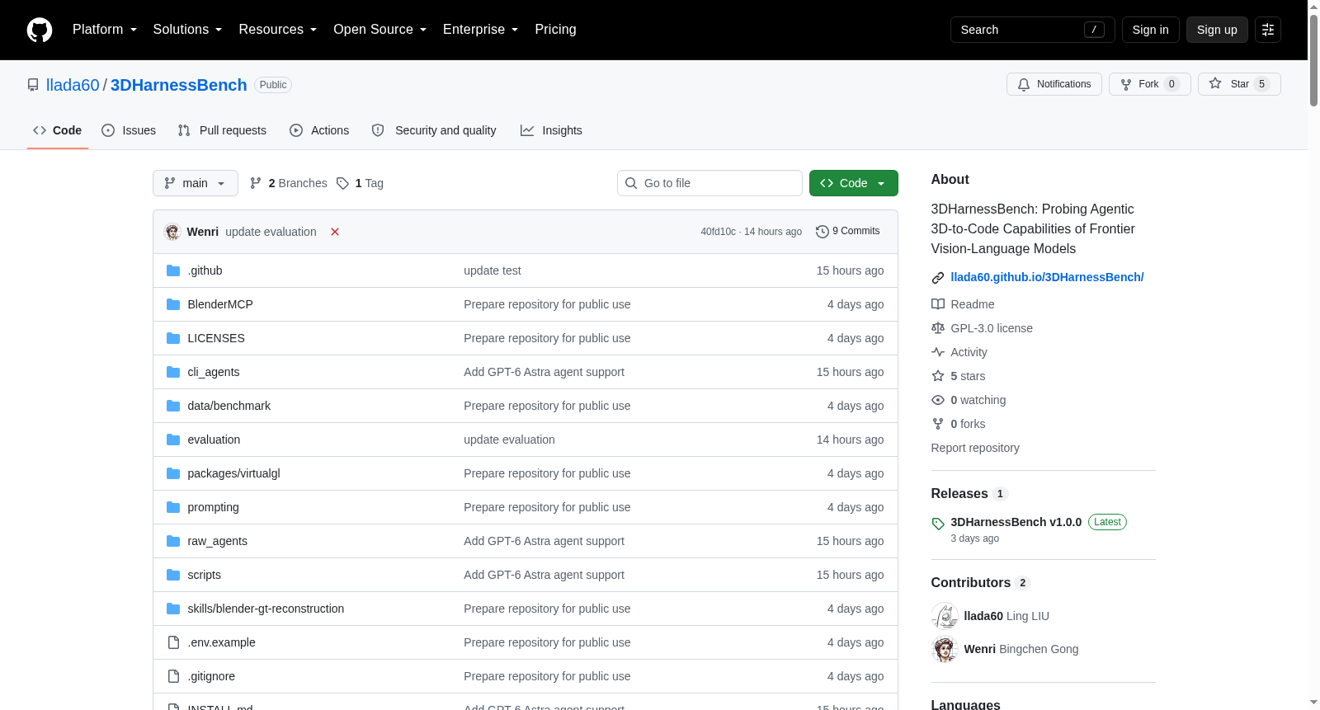Click the scripts folder icon

click(173, 575)
